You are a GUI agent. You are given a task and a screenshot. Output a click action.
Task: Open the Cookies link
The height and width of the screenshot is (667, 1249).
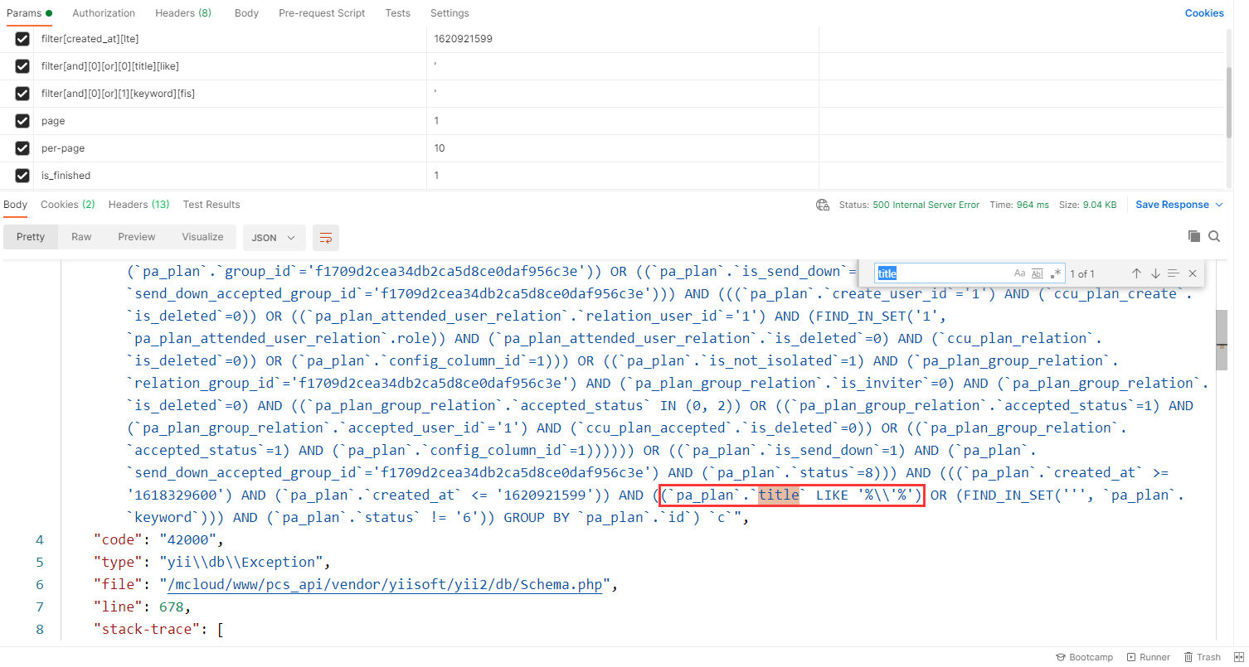click(1204, 13)
